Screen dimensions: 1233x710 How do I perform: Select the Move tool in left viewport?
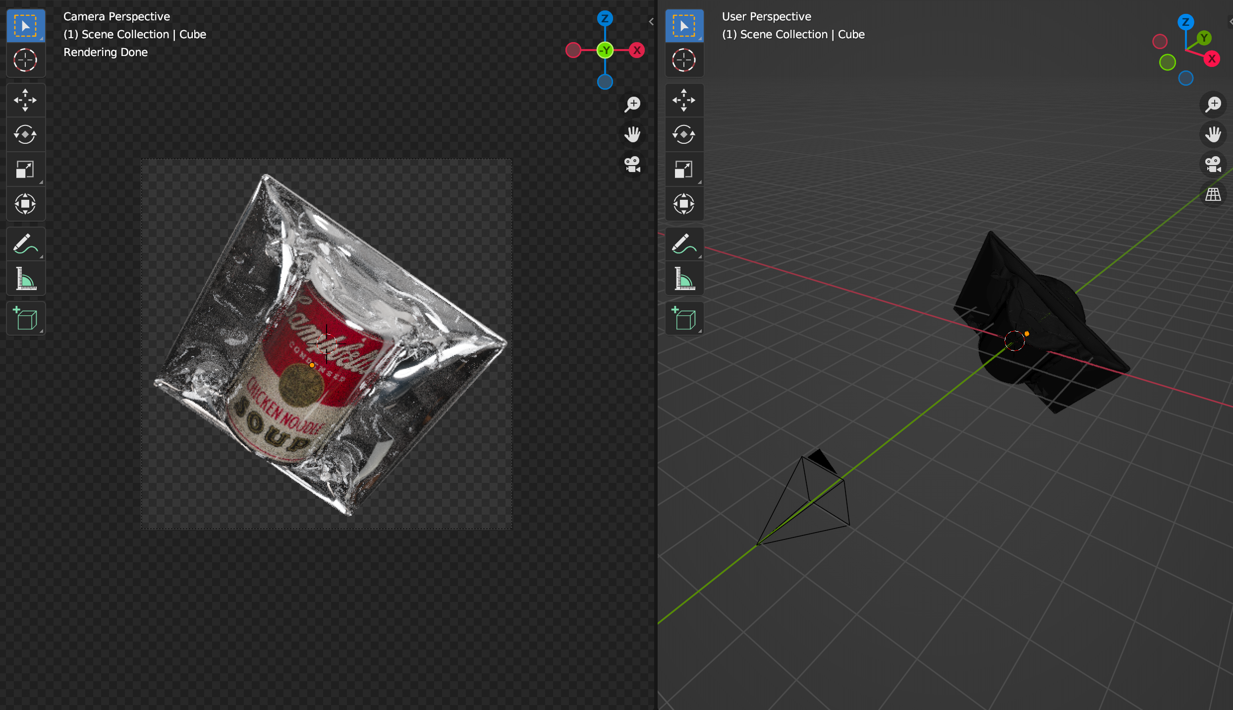(x=25, y=100)
